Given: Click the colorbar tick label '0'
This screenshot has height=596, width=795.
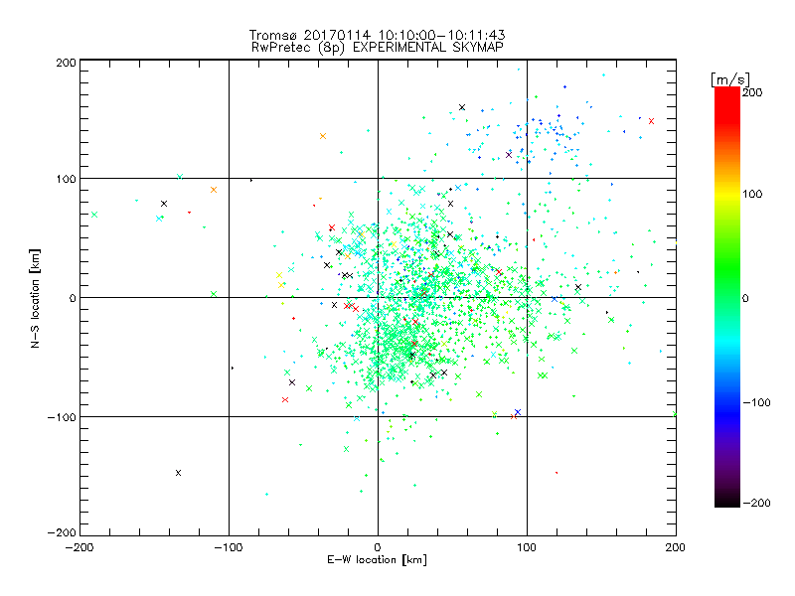Looking at the screenshot, I should point(745,298).
